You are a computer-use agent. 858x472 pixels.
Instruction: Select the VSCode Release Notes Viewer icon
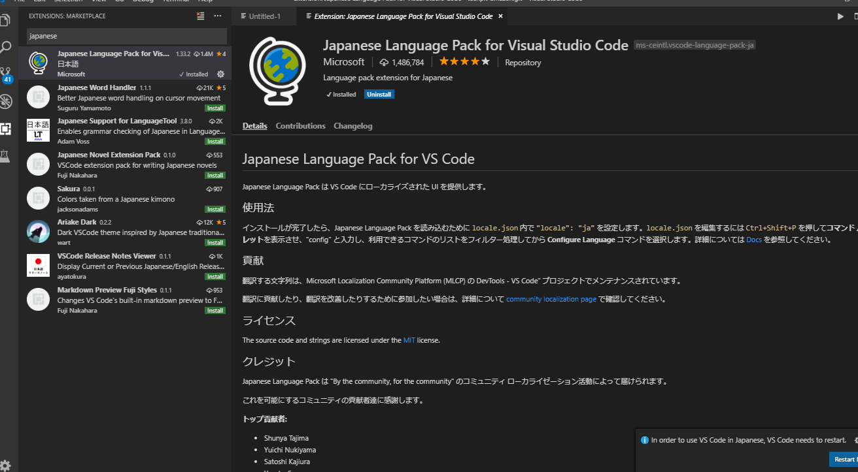38,266
